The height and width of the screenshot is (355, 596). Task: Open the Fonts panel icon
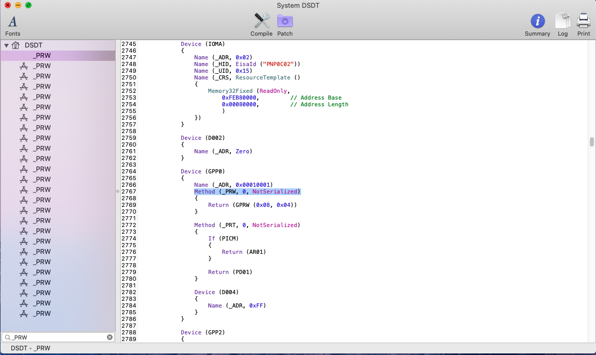[13, 22]
